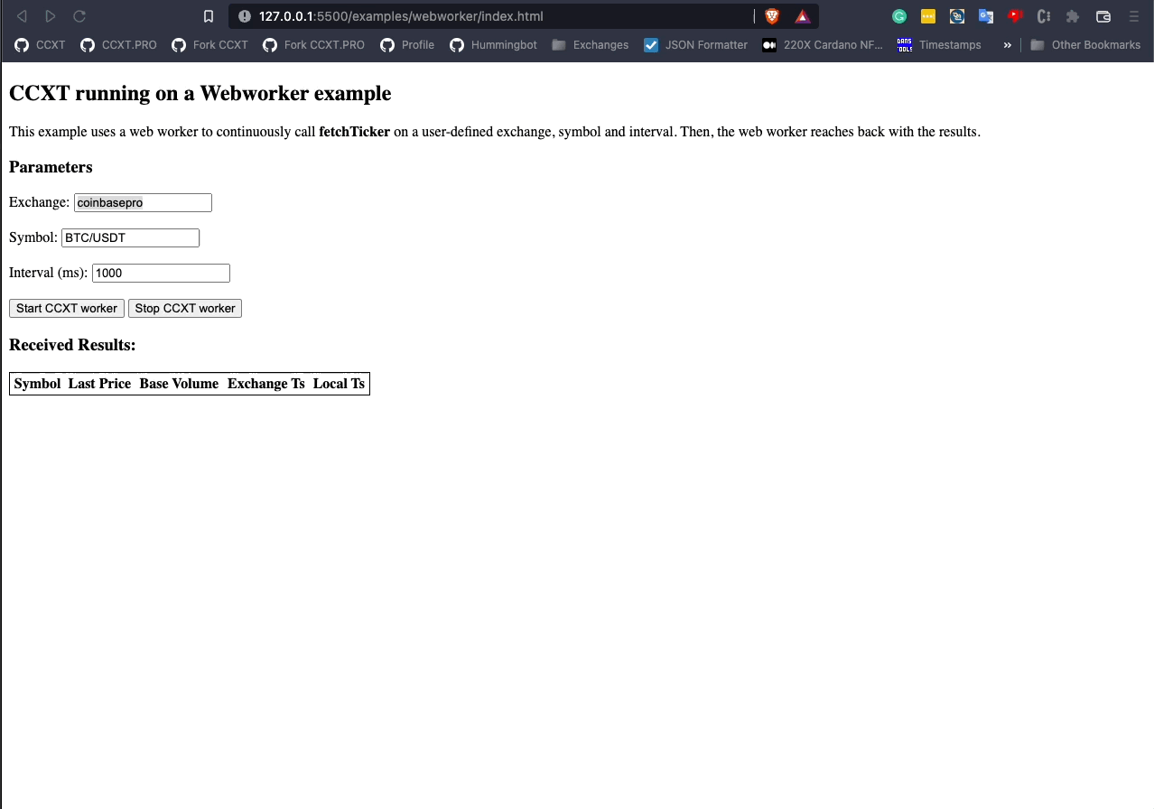Open the Other Bookmarks folder
Screen dimensions: 1154x809
1085,44
